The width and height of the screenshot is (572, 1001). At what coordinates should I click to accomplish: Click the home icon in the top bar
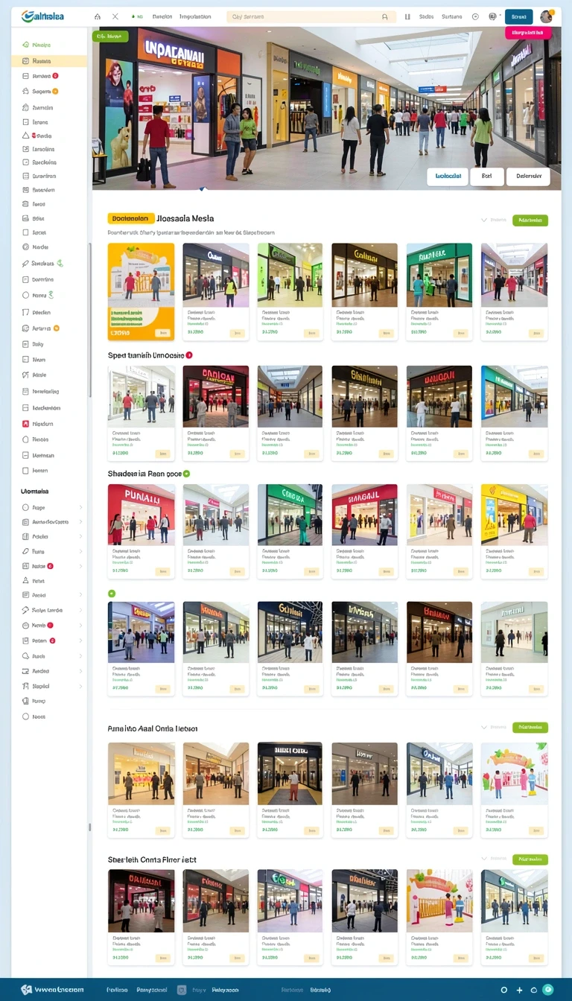pyautogui.click(x=98, y=16)
